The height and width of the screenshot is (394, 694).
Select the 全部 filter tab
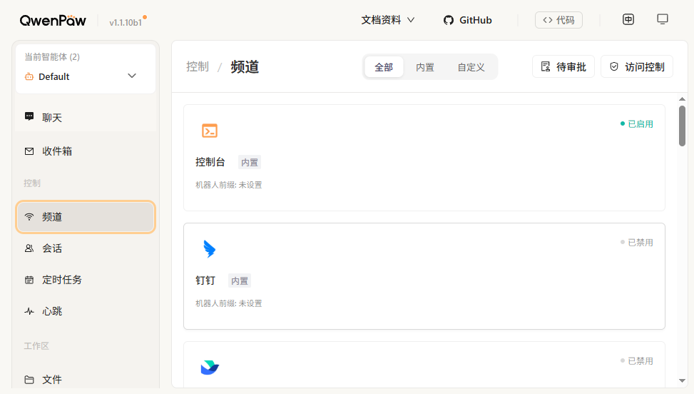pos(384,67)
